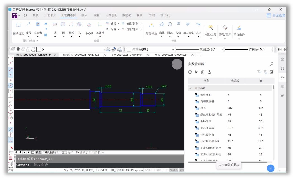Click the Command input line
Viewport: 294px width, 179px height.
(x=100, y=165)
